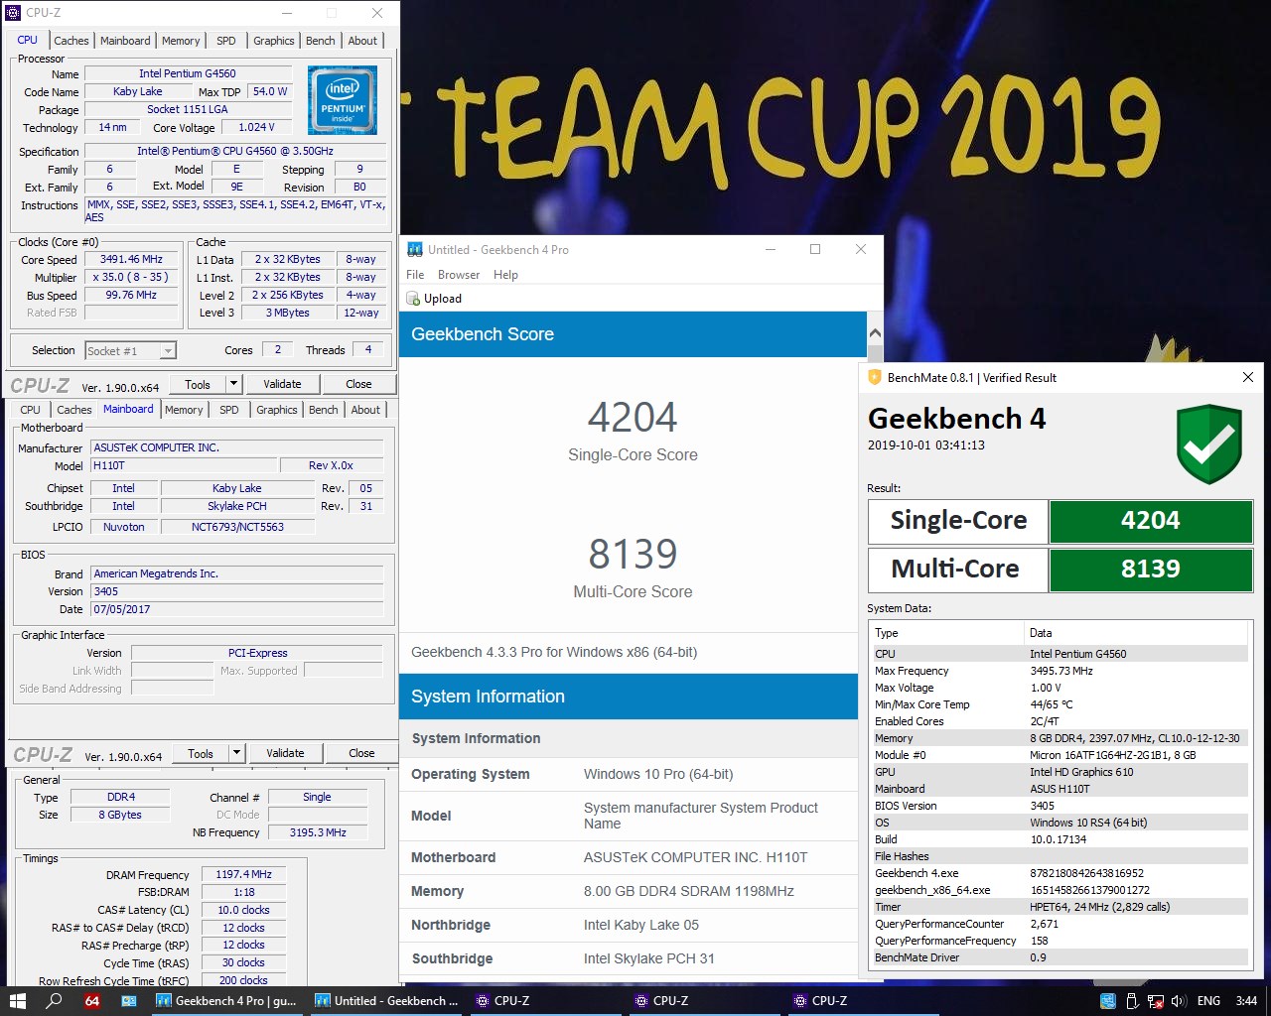Click Validate button in CPU-Z Mainboard window
Screen dimensions: 1271x1016
click(285, 753)
